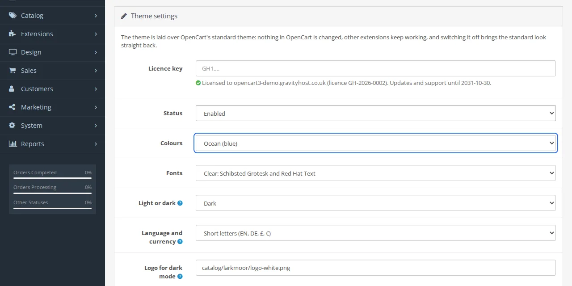Show help for Light or dark
The height and width of the screenshot is (286, 572).
click(180, 203)
